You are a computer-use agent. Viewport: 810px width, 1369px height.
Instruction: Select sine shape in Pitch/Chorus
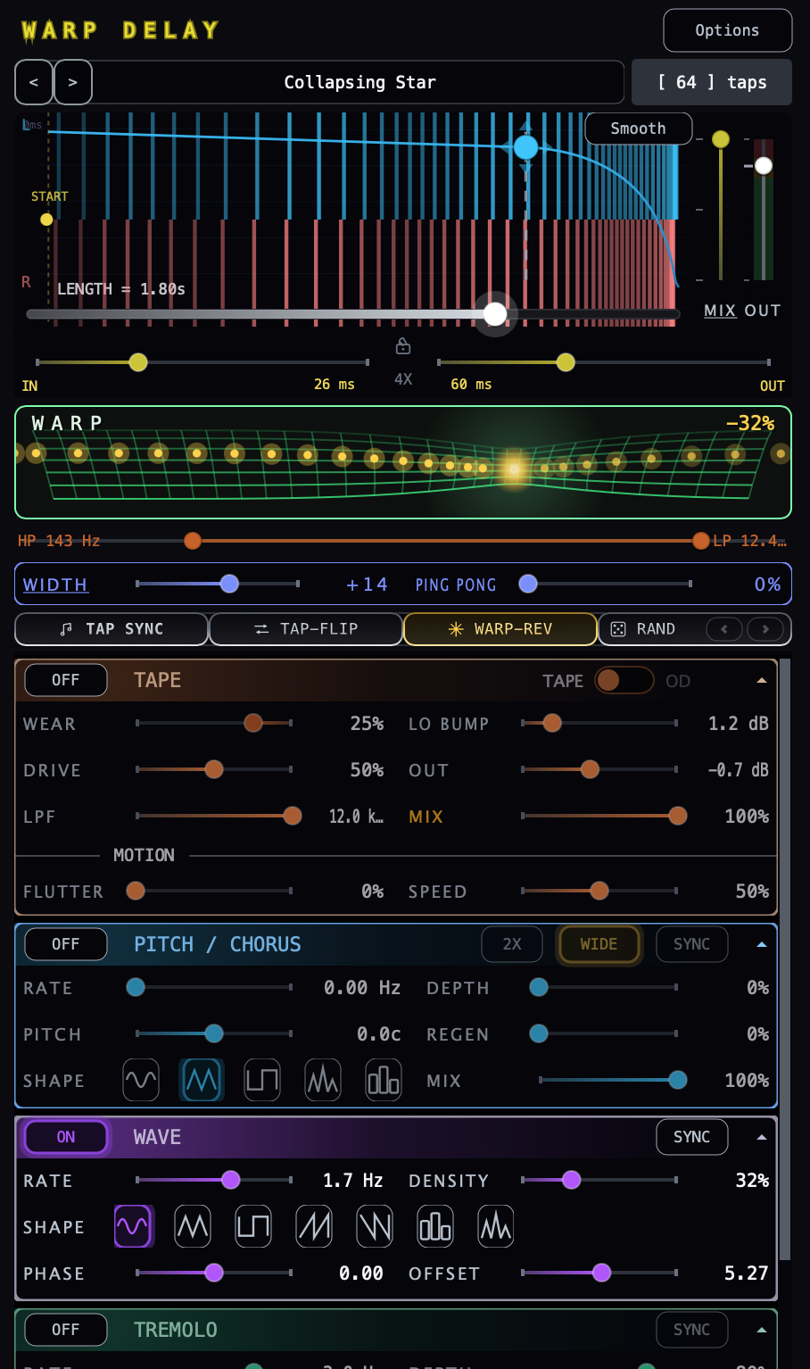pyautogui.click(x=141, y=1080)
